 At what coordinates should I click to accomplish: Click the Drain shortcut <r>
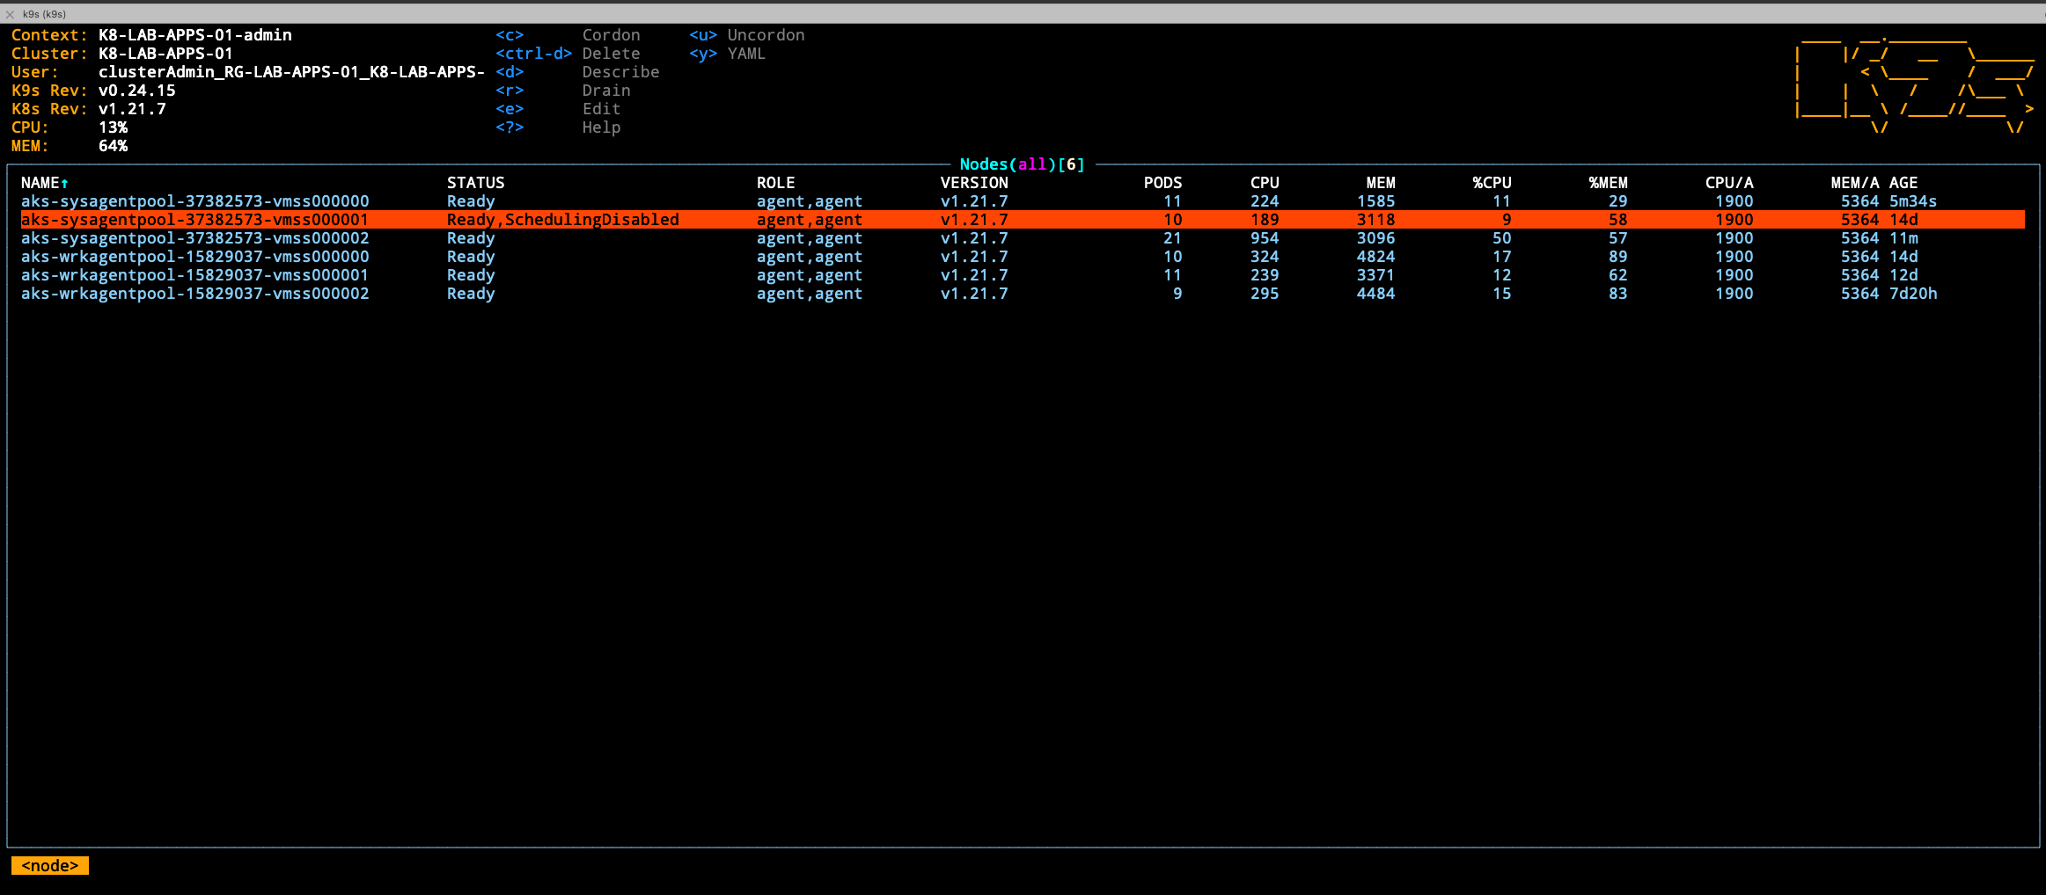pos(510,91)
